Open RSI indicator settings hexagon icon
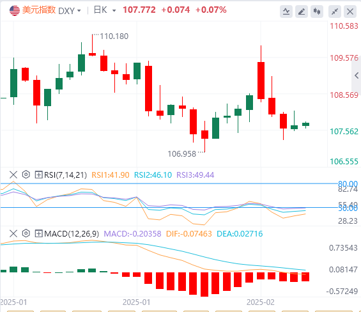The image size is (361, 312). click(26, 175)
